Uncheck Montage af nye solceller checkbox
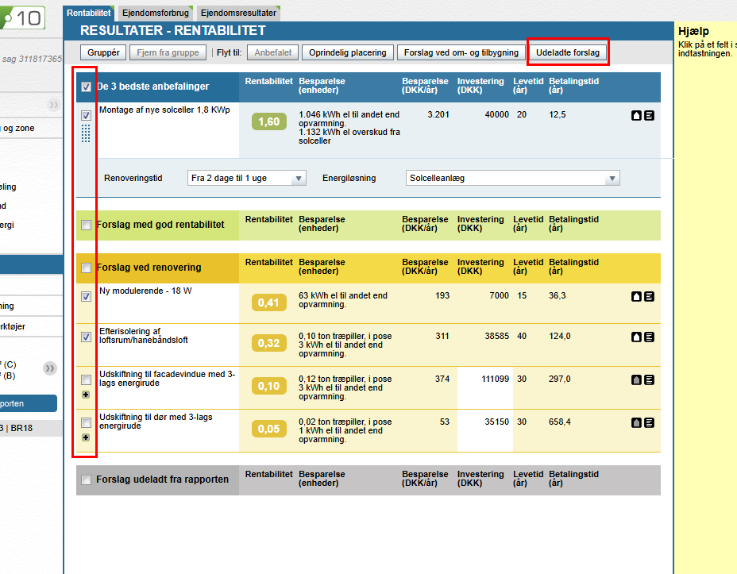Image resolution: width=737 pixels, height=574 pixels. pyautogui.click(x=86, y=115)
